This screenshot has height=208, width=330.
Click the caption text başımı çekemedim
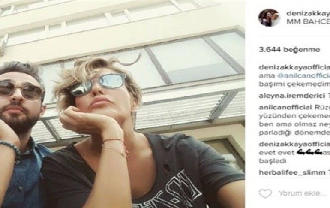click(294, 84)
